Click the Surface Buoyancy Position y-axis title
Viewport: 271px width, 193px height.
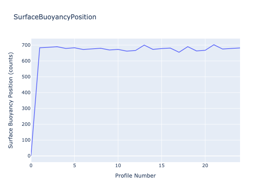point(11,100)
